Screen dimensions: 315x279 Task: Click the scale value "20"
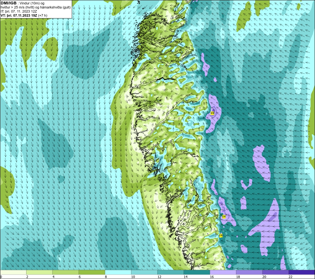(x=264, y=277)
